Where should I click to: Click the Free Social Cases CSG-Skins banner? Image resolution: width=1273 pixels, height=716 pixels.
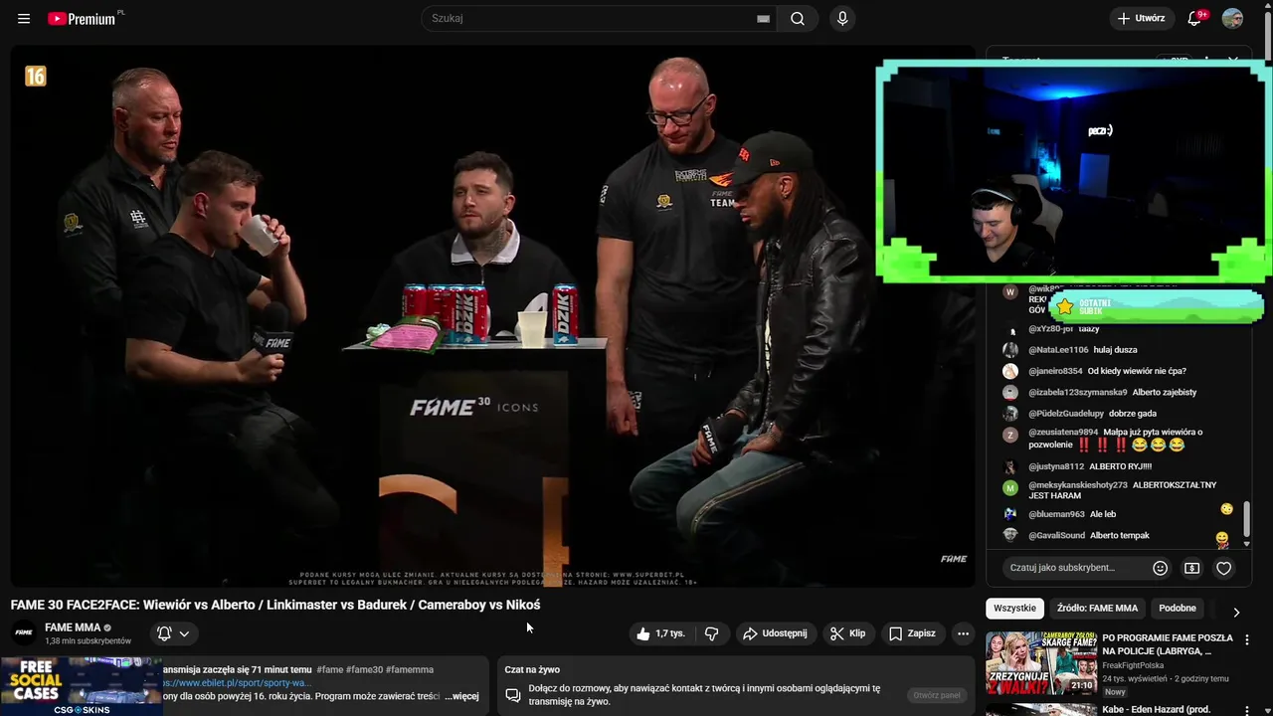click(82, 686)
